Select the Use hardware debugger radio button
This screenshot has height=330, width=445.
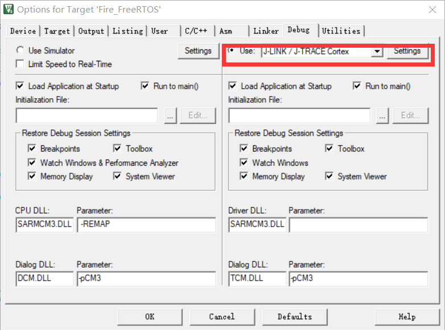point(232,51)
